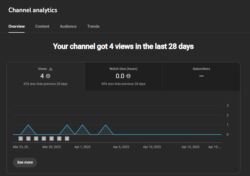The width and height of the screenshot is (250, 176).
Task: Click the Apr 6, 2025 date axis label
Action: click(121, 147)
